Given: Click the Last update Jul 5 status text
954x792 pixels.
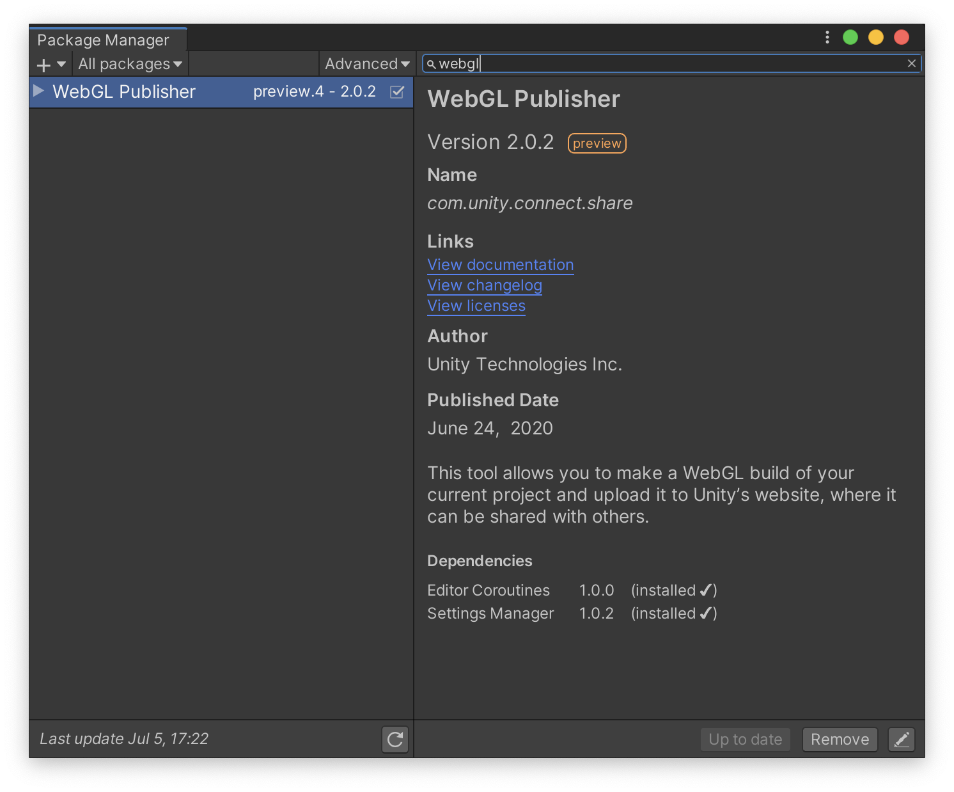Looking at the screenshot, I should click(124, 739).
